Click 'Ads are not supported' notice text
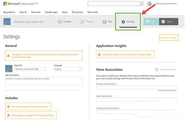This screenshot has height=122, width=195. click(30, 107)
